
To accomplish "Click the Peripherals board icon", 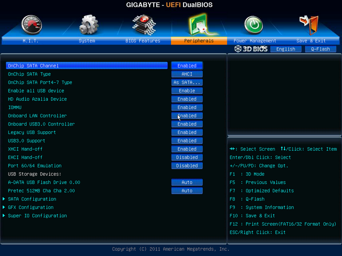I will pyautogui.click(x=198, y=25).
